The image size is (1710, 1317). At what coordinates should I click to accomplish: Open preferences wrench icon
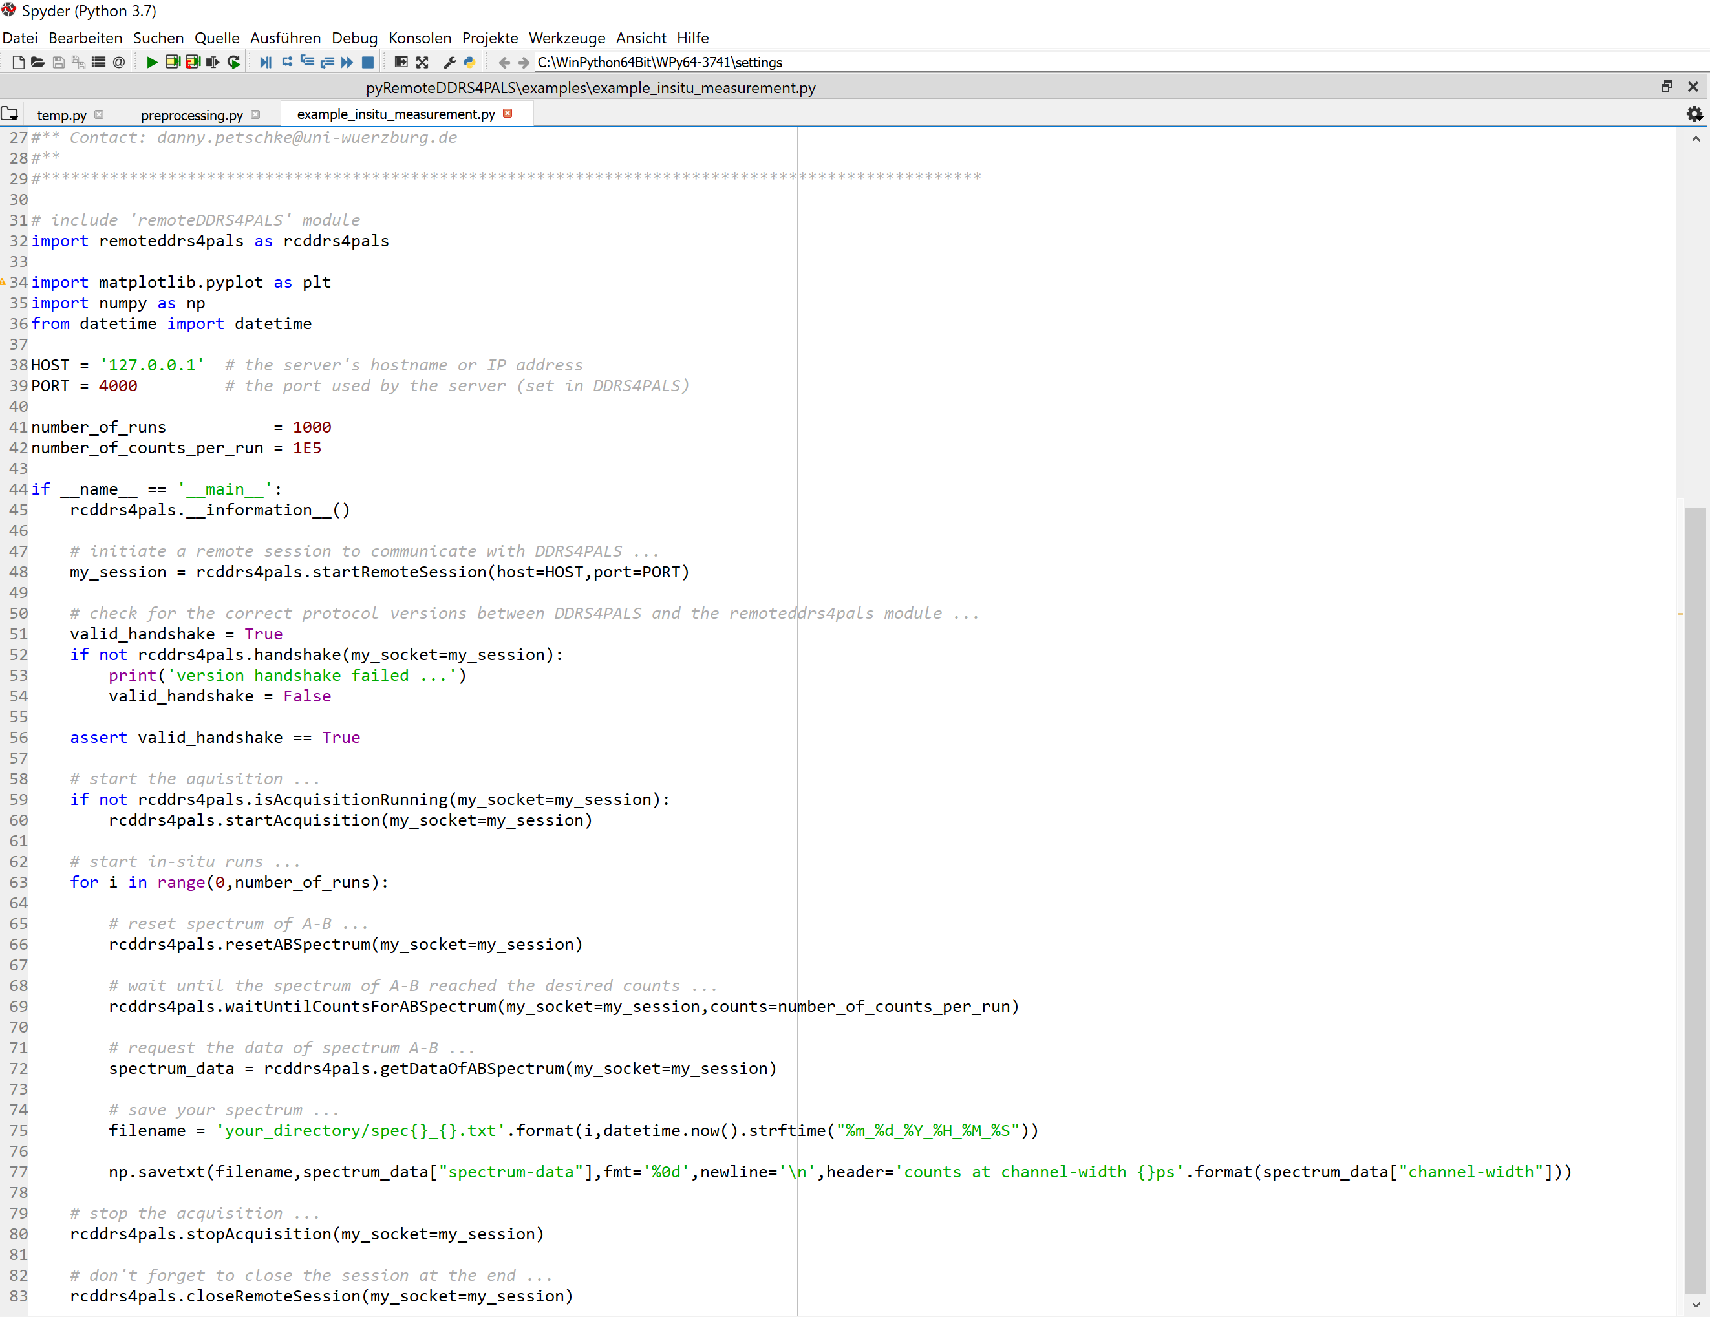(x=449, y=63)
